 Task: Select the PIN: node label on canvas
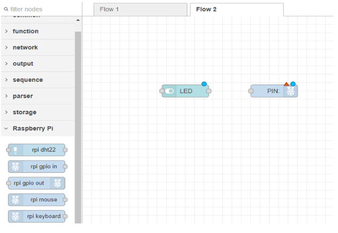273,91
